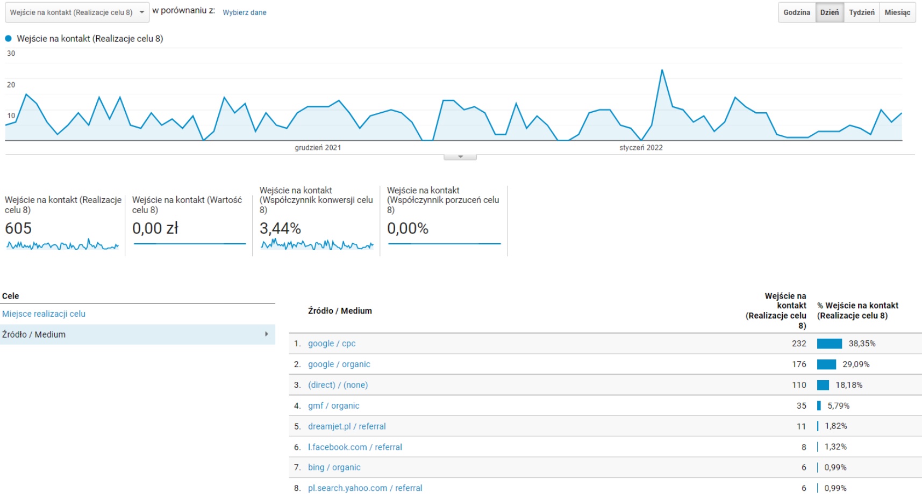Click '% Wejście na kontakt' column header
Viewport: 922px width, 494px height.
pos(857,311)
